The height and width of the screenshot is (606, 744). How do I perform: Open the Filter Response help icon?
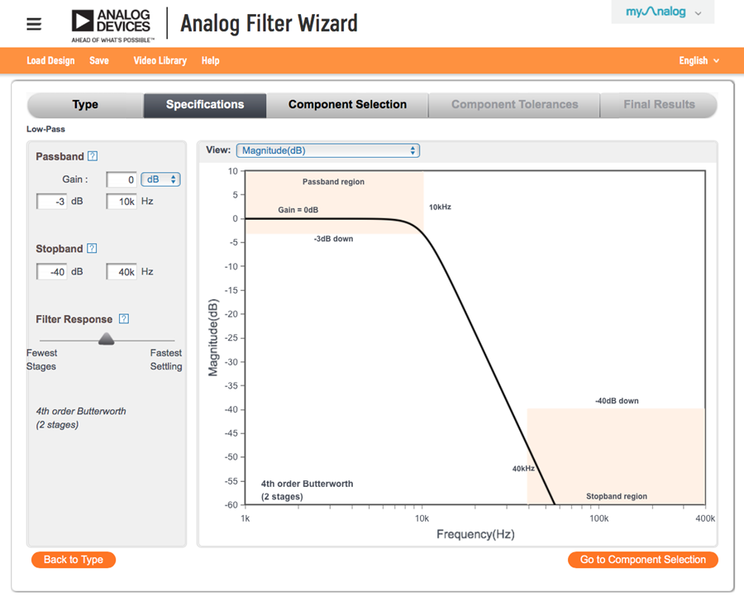tap(123, 319)
